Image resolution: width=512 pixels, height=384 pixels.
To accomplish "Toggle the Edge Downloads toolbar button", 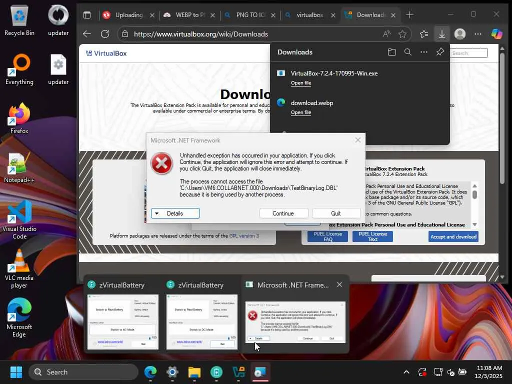I will [442, 34].
